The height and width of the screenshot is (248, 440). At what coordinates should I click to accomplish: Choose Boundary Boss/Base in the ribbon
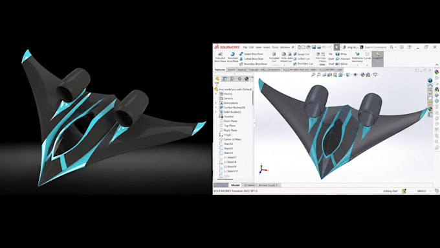pos(253,64)
